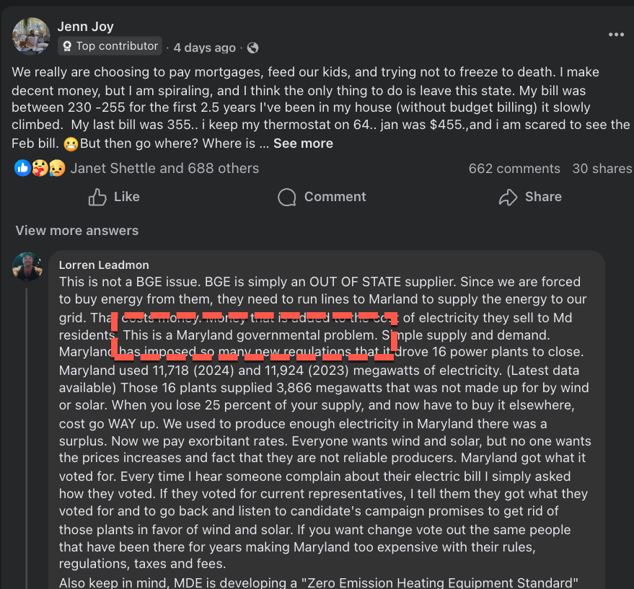Expand View more answers
Viewport: 634px width, 589px height.
point(77,231)
